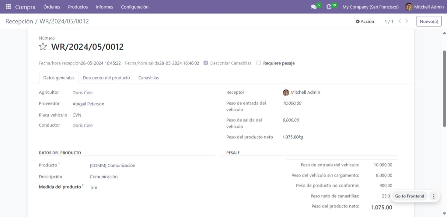Open the apps grid menu icon
Viewport: 447px width, 217px height.
point(8,7)
